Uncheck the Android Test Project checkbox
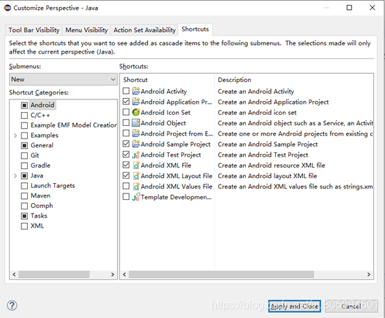The width and height of the screenshot is (385, 318). tap(126, 154)
